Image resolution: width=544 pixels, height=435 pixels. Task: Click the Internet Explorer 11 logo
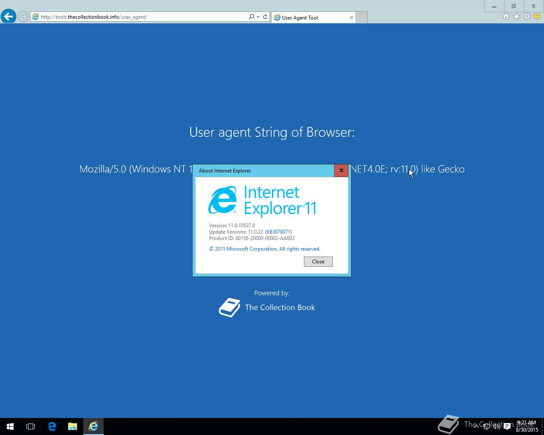tap(262, 201)
